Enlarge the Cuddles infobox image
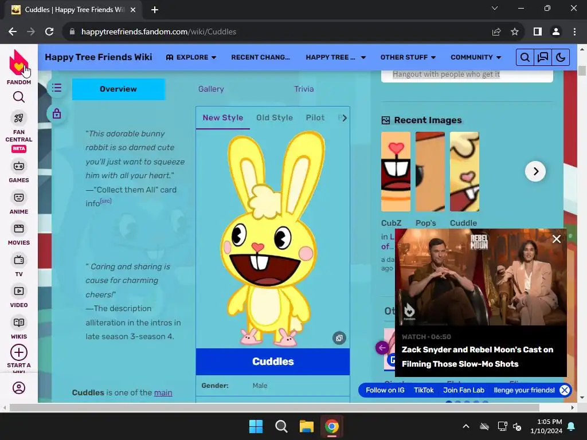 pyautogui.click(x=339, y=338)
